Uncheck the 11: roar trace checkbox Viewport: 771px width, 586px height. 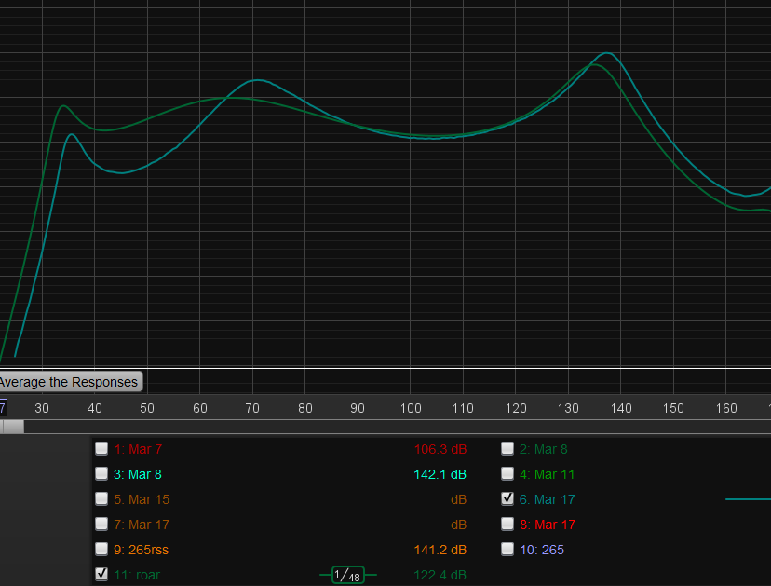[x=101, y=574]
